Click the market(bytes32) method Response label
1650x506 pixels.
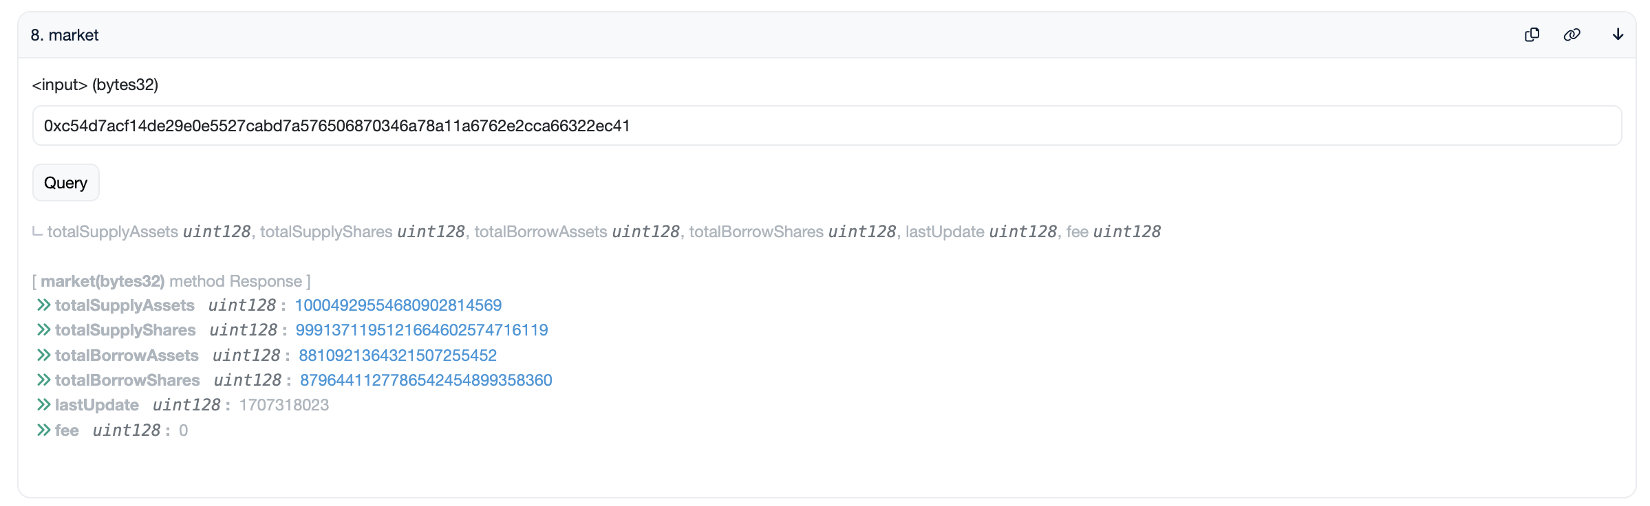coord(171,281)
